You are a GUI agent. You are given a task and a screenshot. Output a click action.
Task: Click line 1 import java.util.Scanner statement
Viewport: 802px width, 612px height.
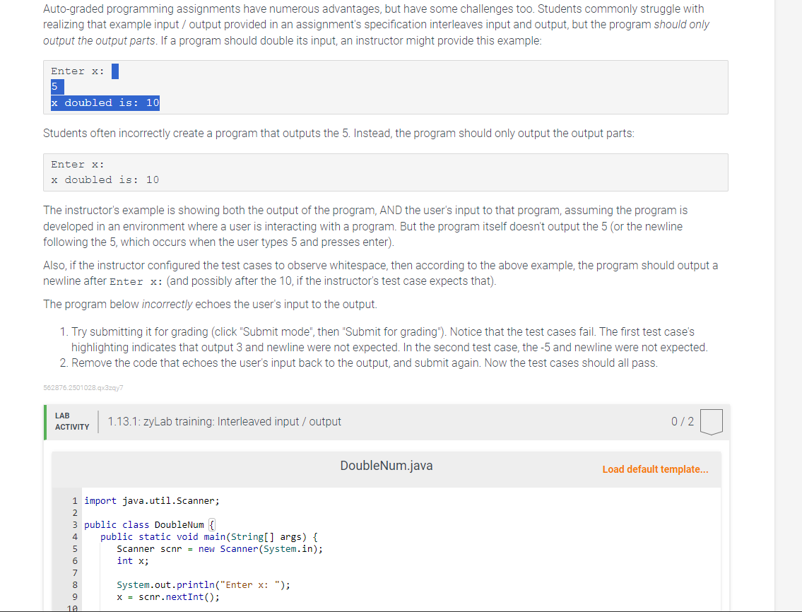152,500
